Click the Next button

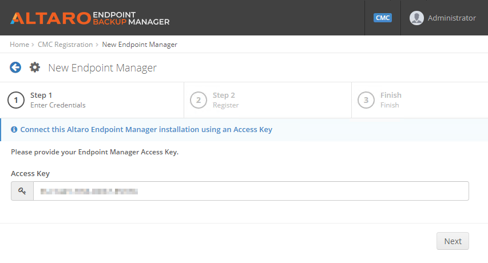tap(453, 241)
